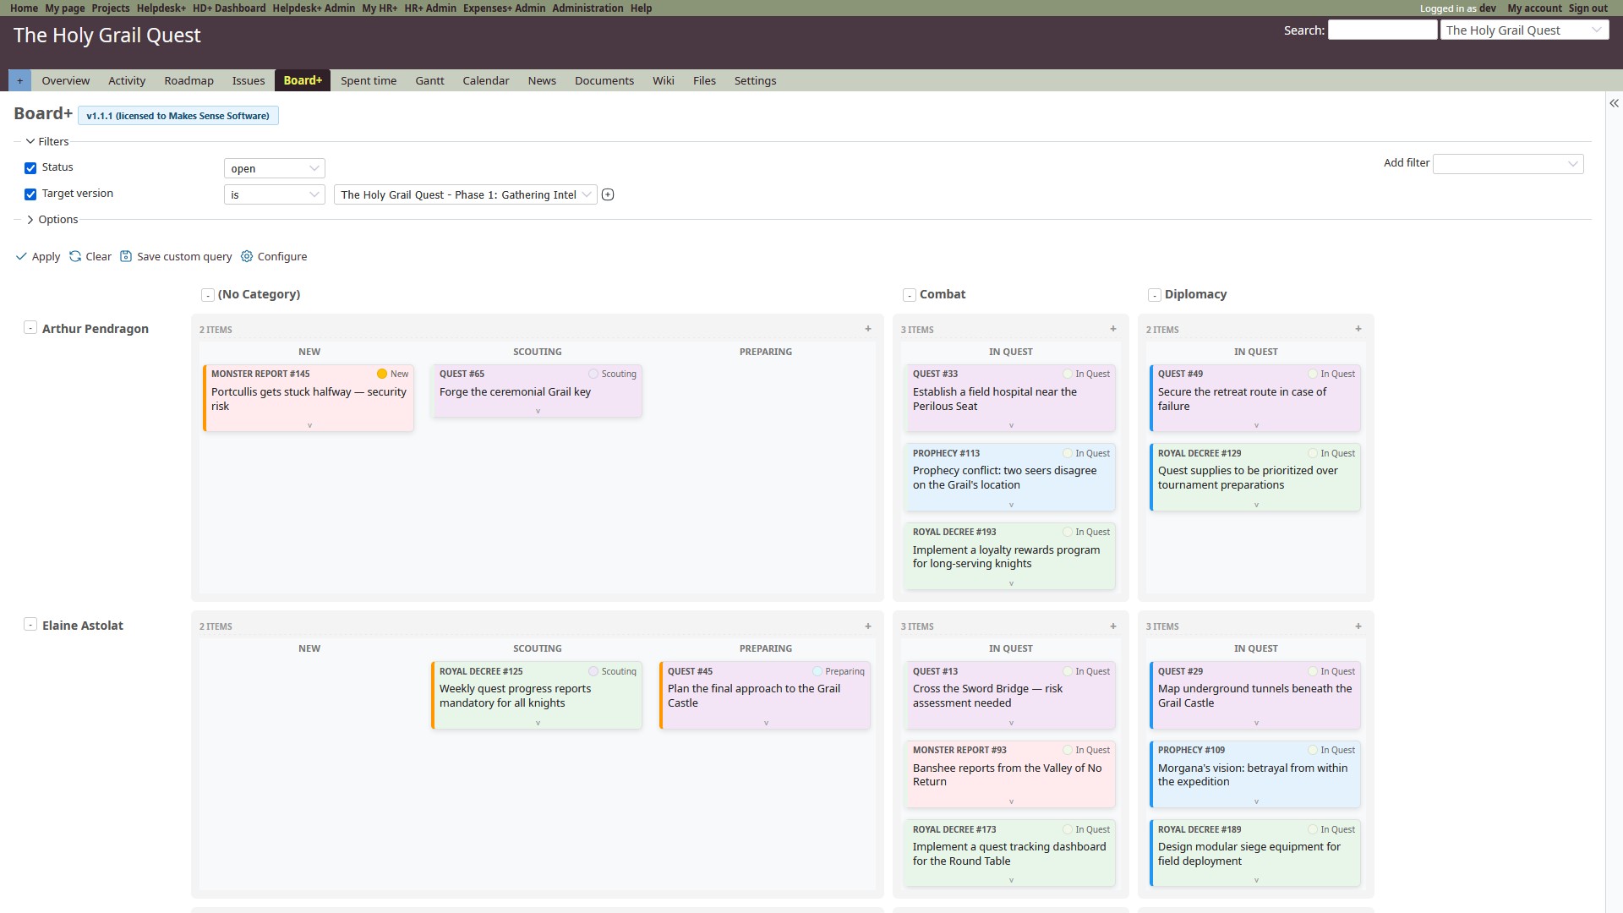Click inside the Search input field
Image resolution: width=1623 pixels, height=913 pixels.
tap(1382, 29)
